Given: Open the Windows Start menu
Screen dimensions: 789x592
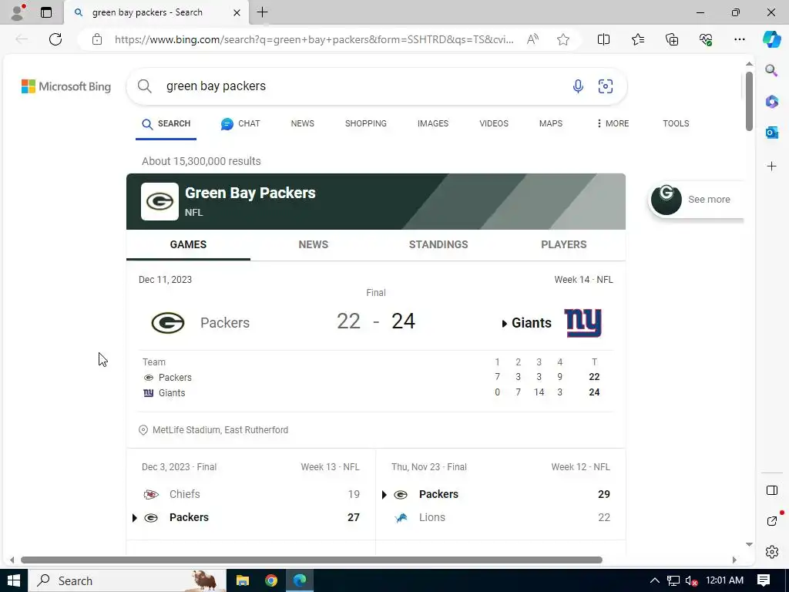Looking at the screenshot, I should click(x=14, y=580).
